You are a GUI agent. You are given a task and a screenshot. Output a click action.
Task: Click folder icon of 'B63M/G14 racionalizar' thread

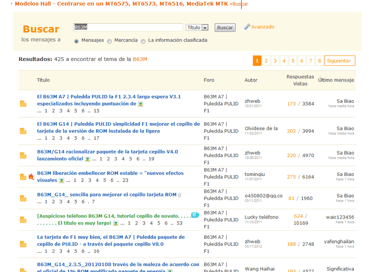click(23, 155)
